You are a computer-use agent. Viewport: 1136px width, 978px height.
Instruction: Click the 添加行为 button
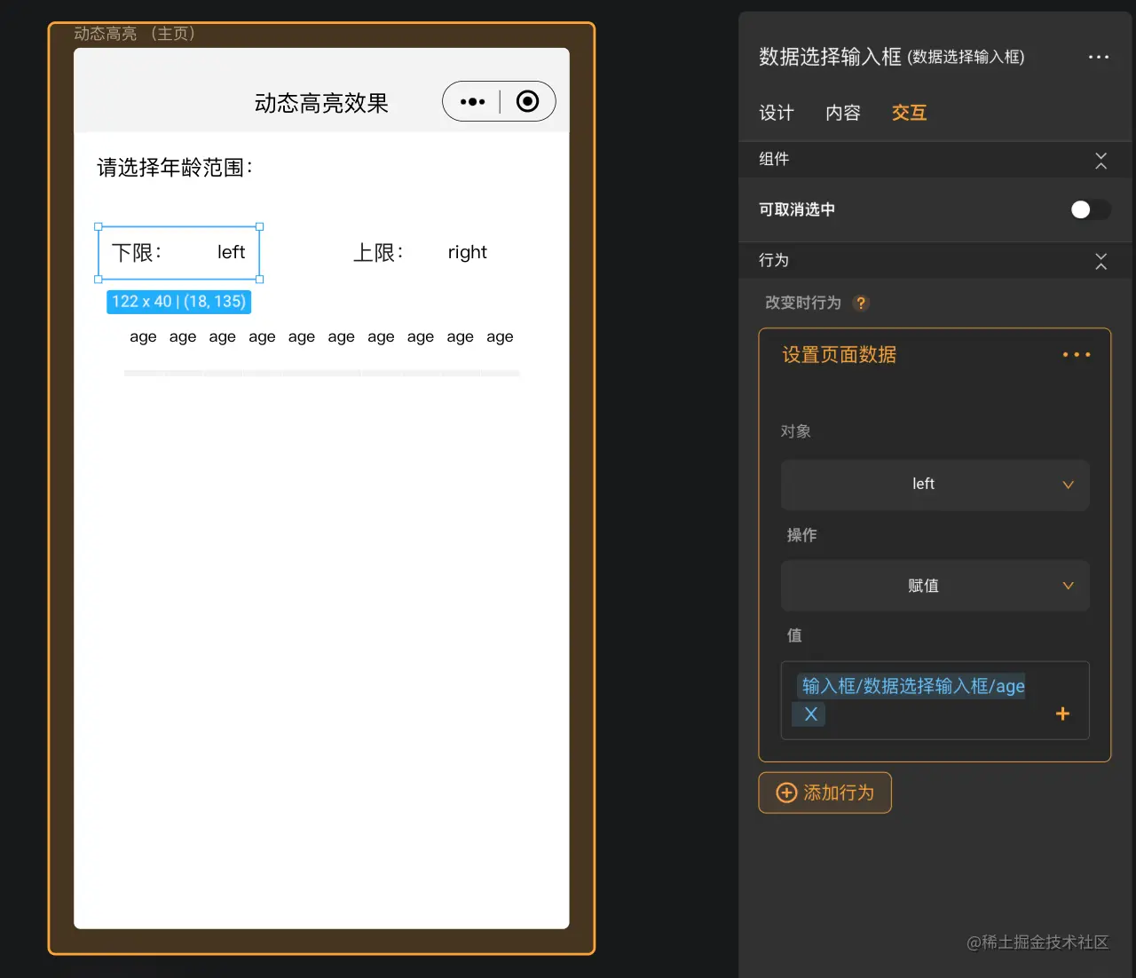[x=824, y=793]
